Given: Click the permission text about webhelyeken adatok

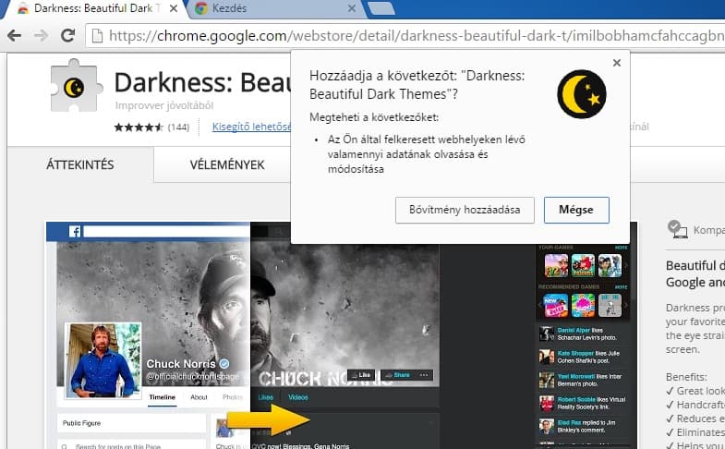Looking at the screenshot, I should point(426,154).
